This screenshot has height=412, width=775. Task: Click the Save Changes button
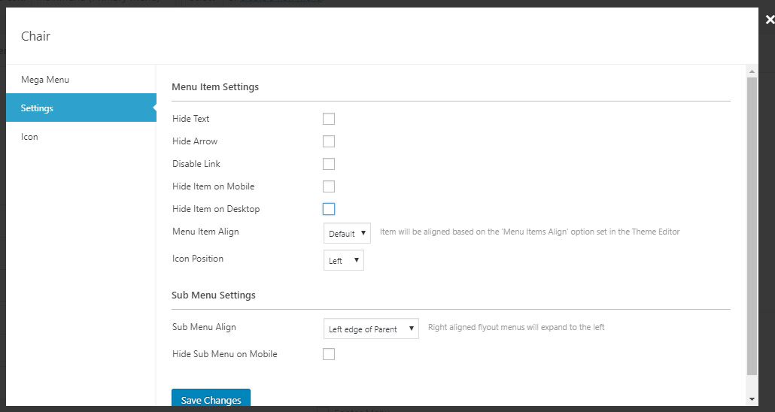coord(211,399)
